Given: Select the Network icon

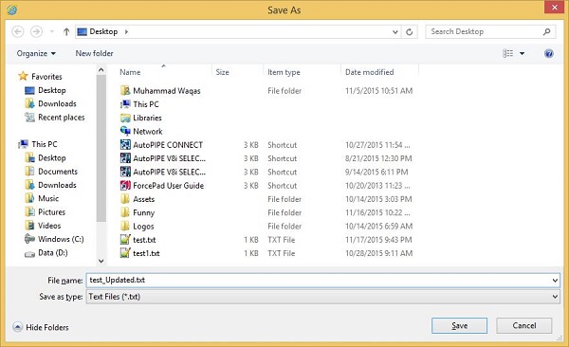Looking at the screenshot, I should 125,131.
